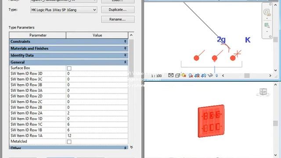
Task: Open the 2D steering wheel in the navigation bar
Action: tap(267, 13)
